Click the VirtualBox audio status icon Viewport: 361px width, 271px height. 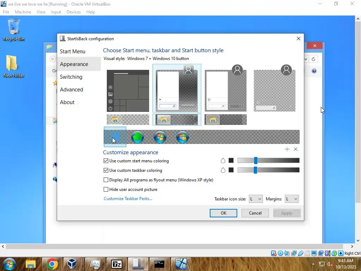coord(287,253)
